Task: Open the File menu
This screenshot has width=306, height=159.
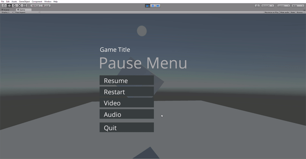Action: point(3,2)
